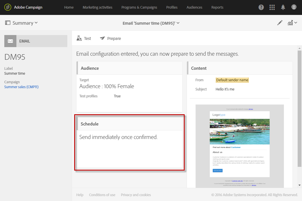Click 'Send immediately once confirmed.' text

point(118,137)
